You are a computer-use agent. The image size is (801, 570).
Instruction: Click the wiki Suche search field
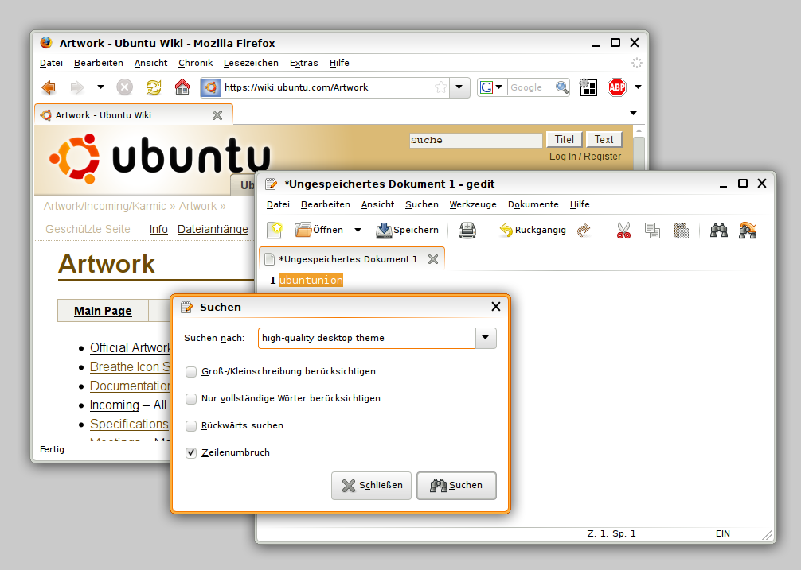pos(475,140)
